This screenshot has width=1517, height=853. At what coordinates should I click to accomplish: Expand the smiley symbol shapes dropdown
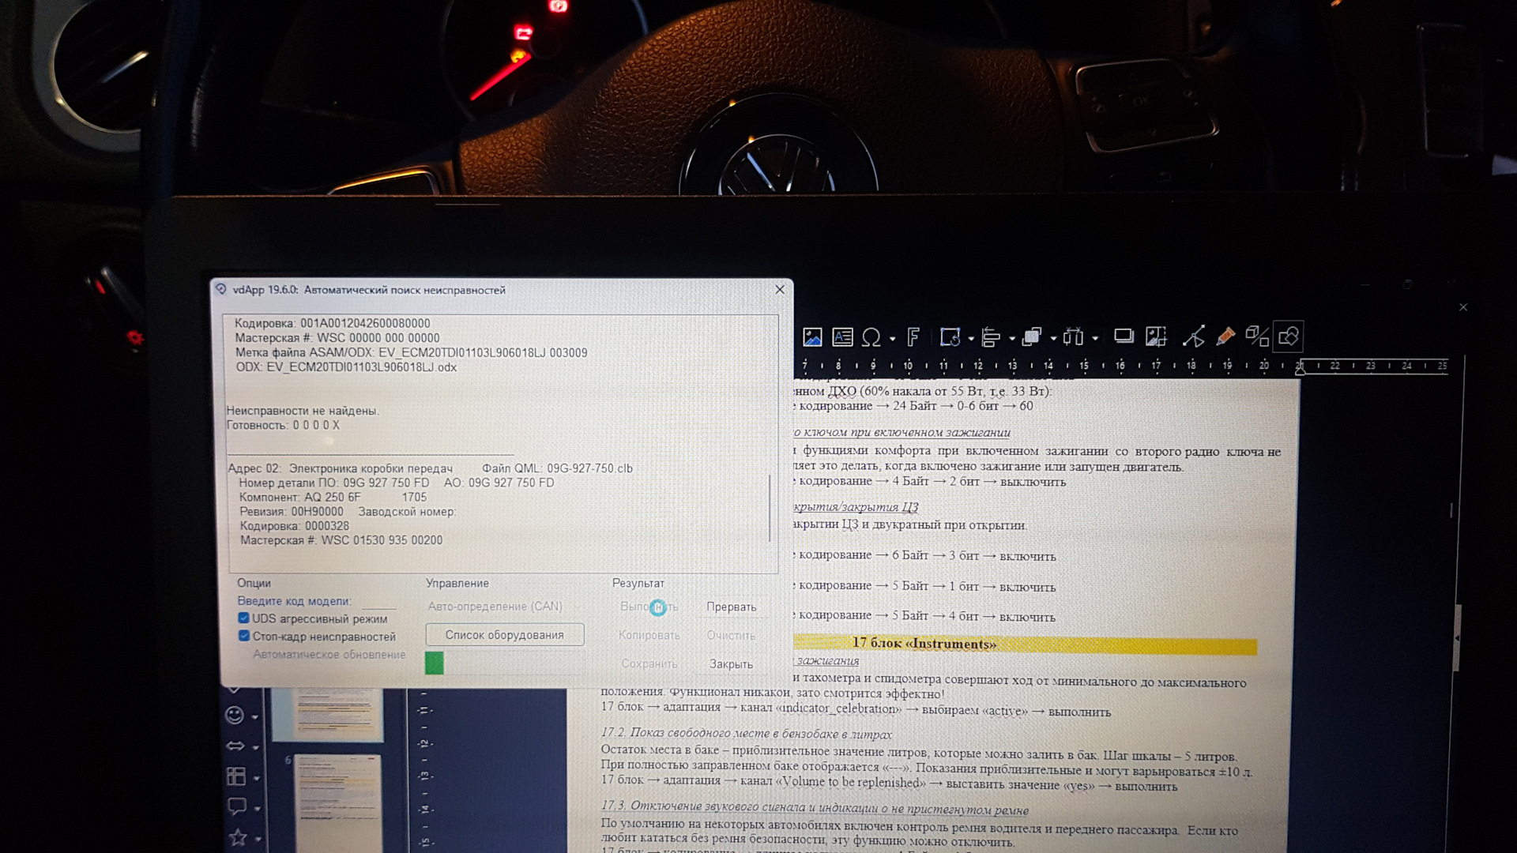255,717
